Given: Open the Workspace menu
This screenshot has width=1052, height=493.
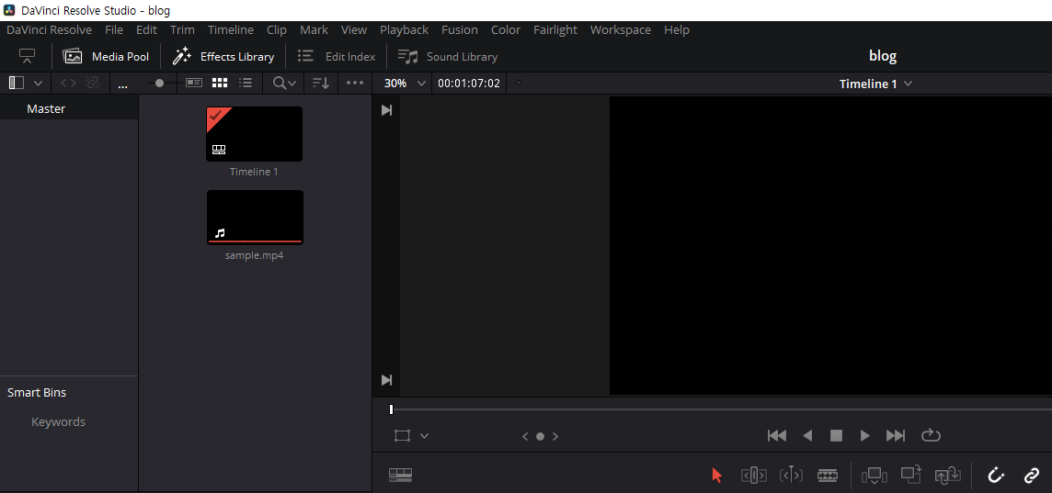Looking at the screenshot, I should (x=621, y=30).
